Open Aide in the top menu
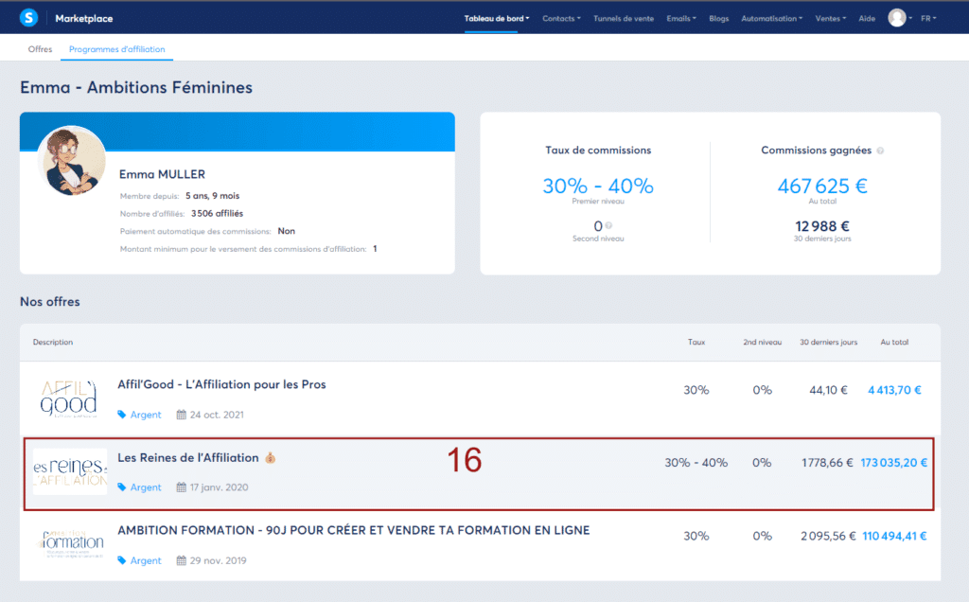 click(867, 19)
